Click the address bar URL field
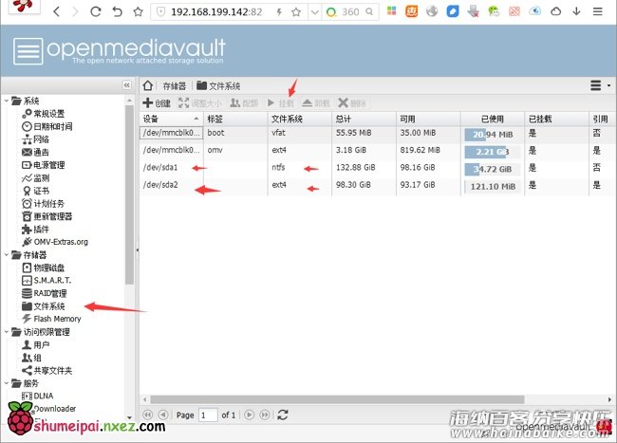 (216, 12)
